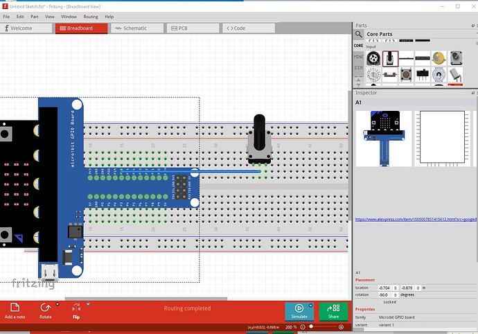Select the round rotary dial switch part
The height and width of the screenshot is (334, 478).
tap(373, 74)
